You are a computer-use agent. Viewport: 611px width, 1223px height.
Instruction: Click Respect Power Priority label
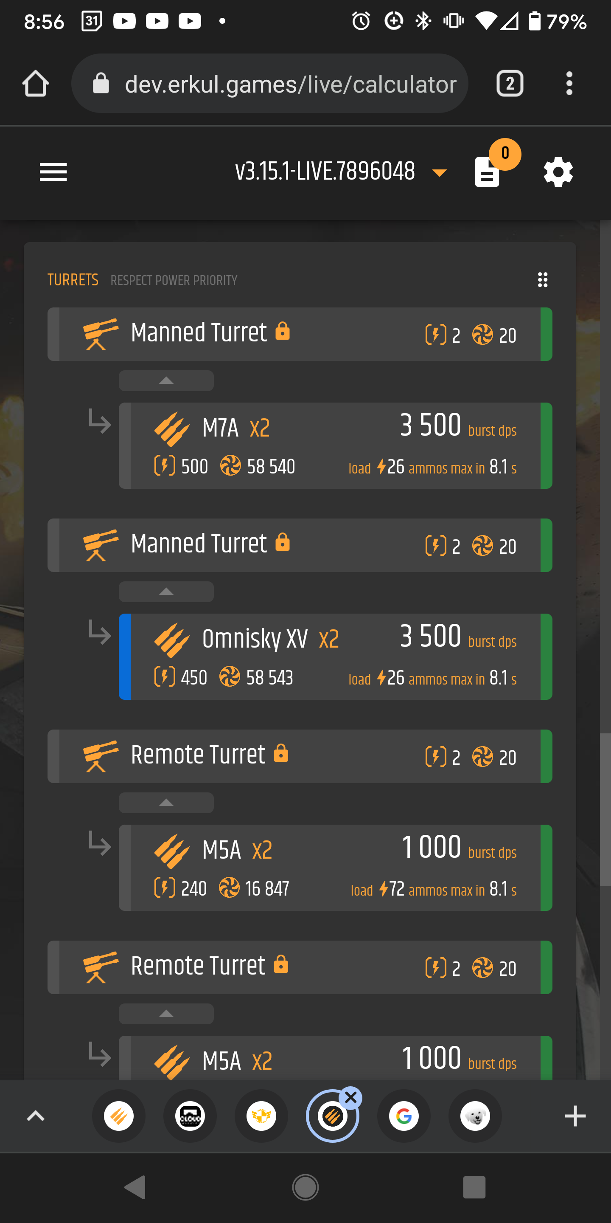point(174,281)
